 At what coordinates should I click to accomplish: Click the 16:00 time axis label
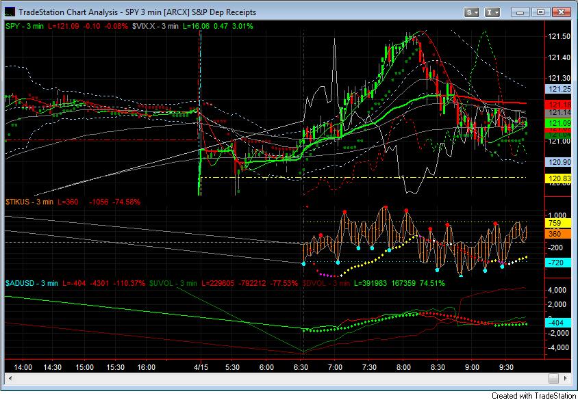click(146, 368)
